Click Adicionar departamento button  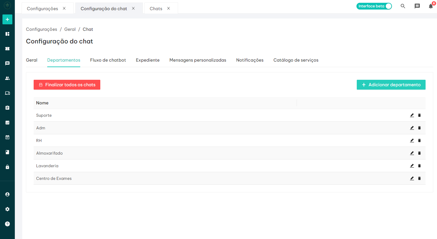[x=391, y=85]
